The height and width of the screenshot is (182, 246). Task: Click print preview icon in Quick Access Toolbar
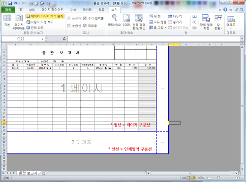tap(37, 3)
